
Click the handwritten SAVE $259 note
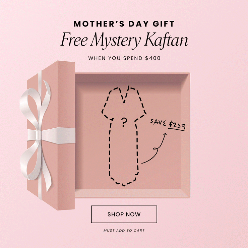coord(168,125)
